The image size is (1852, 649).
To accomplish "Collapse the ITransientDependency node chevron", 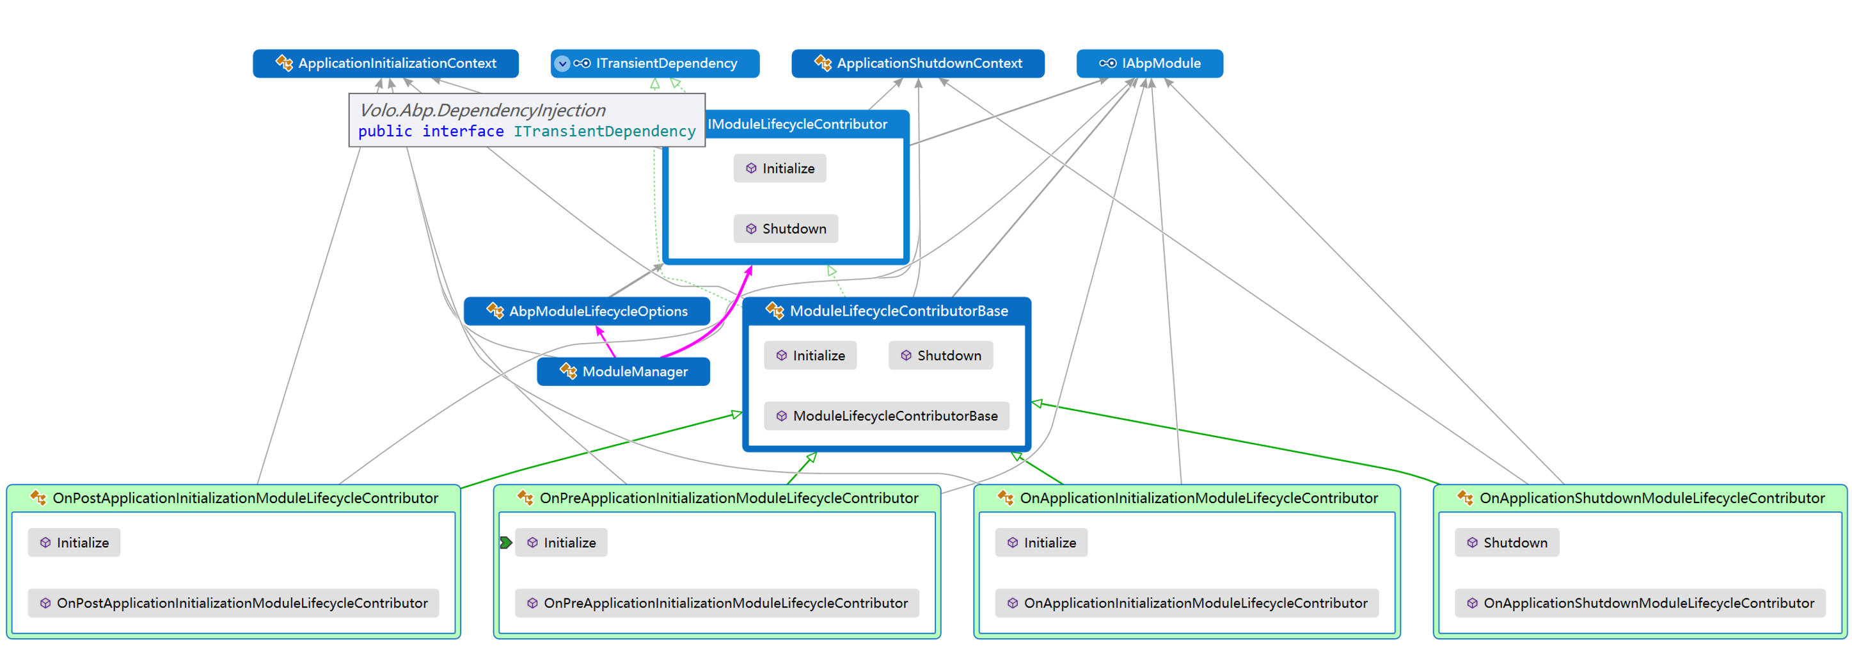I will click(x=562, y=63).
